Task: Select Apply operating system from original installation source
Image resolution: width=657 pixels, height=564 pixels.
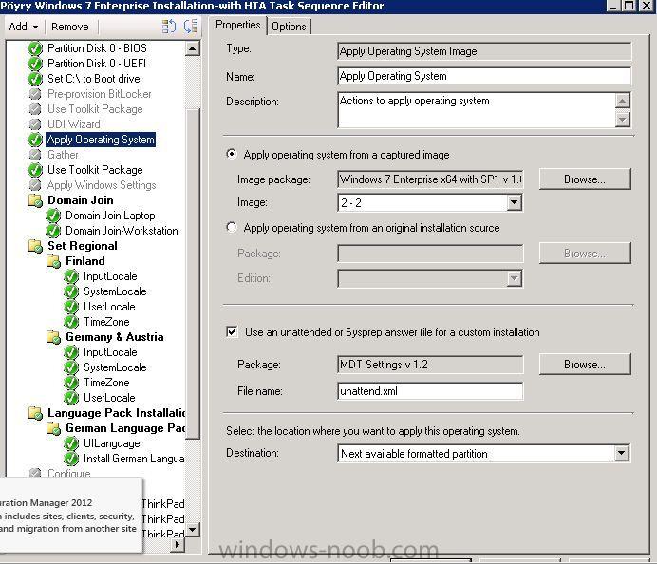Action: coord(232,228)
